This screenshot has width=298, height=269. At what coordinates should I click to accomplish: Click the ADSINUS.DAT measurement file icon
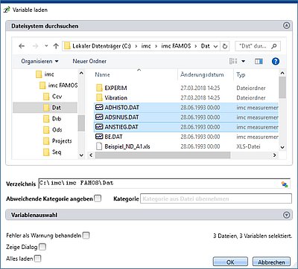pyautogui.click(x=99, y=117)
